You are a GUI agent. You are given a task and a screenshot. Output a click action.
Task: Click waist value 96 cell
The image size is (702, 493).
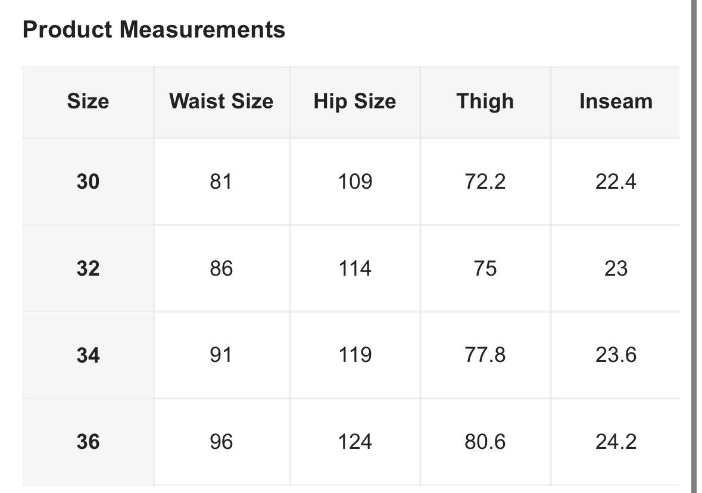point(221,442)
